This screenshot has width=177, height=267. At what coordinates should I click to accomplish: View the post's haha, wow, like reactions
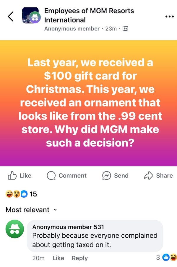click(x=17, y=194)
